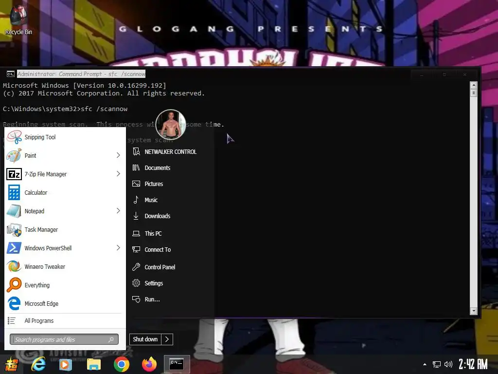Expand 7-Zip File Manager submenu arrow
The height and width of the screenshot is (374, 498).
coord(118,174)
